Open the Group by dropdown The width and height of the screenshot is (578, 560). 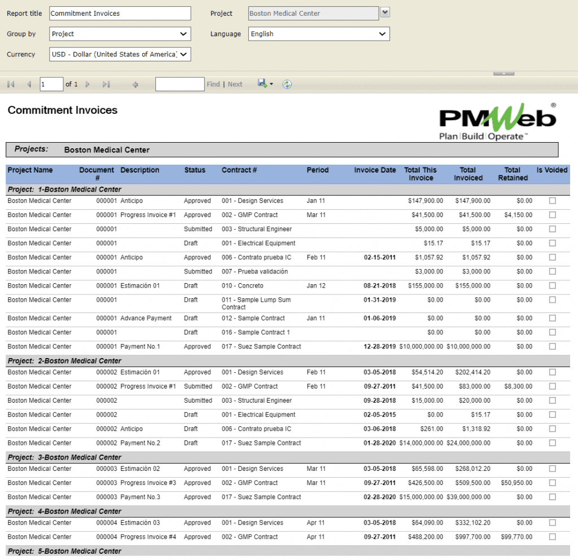tap(120, 34)
